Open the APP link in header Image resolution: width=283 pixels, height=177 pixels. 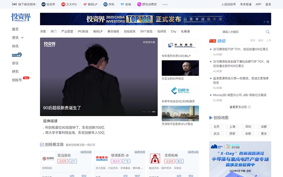[x=258, y=4]
